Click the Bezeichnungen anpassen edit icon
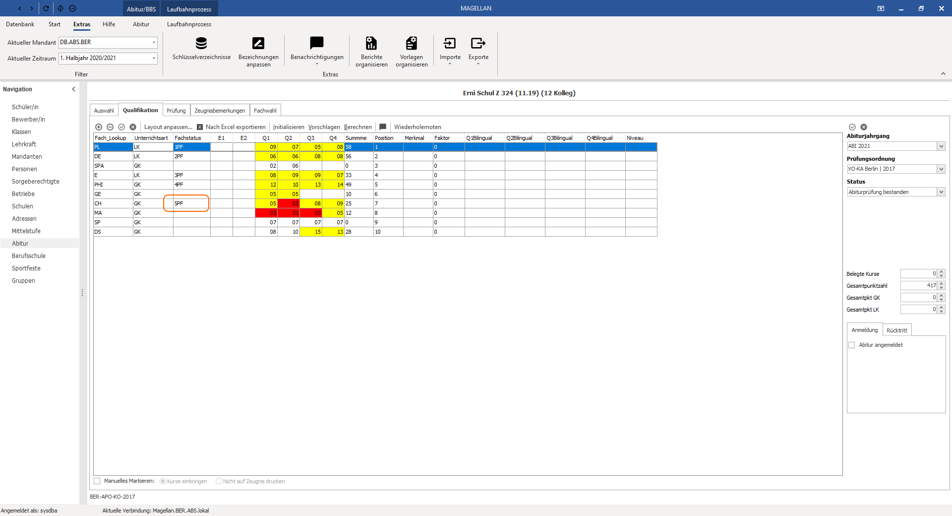The height and width of the screenshot is (516, 952). point(258,44)
